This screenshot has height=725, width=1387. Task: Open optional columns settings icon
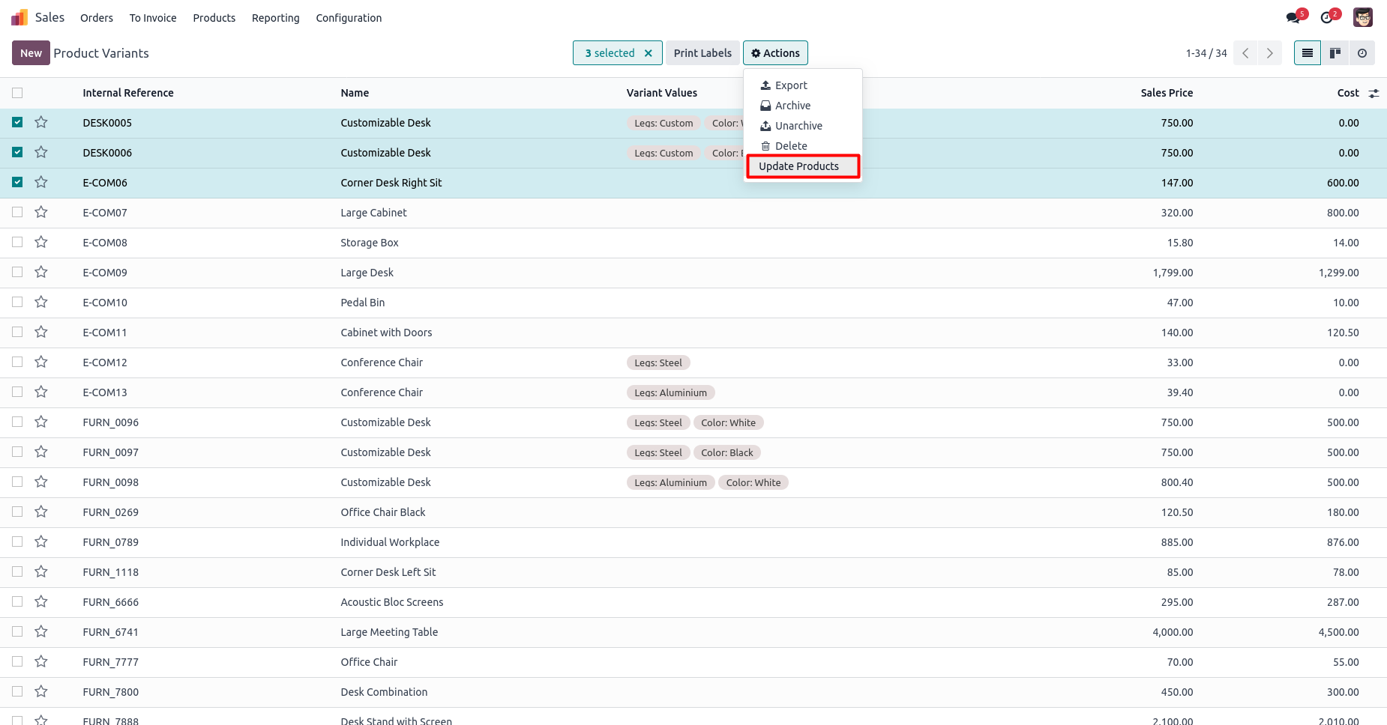[1374, 94]
